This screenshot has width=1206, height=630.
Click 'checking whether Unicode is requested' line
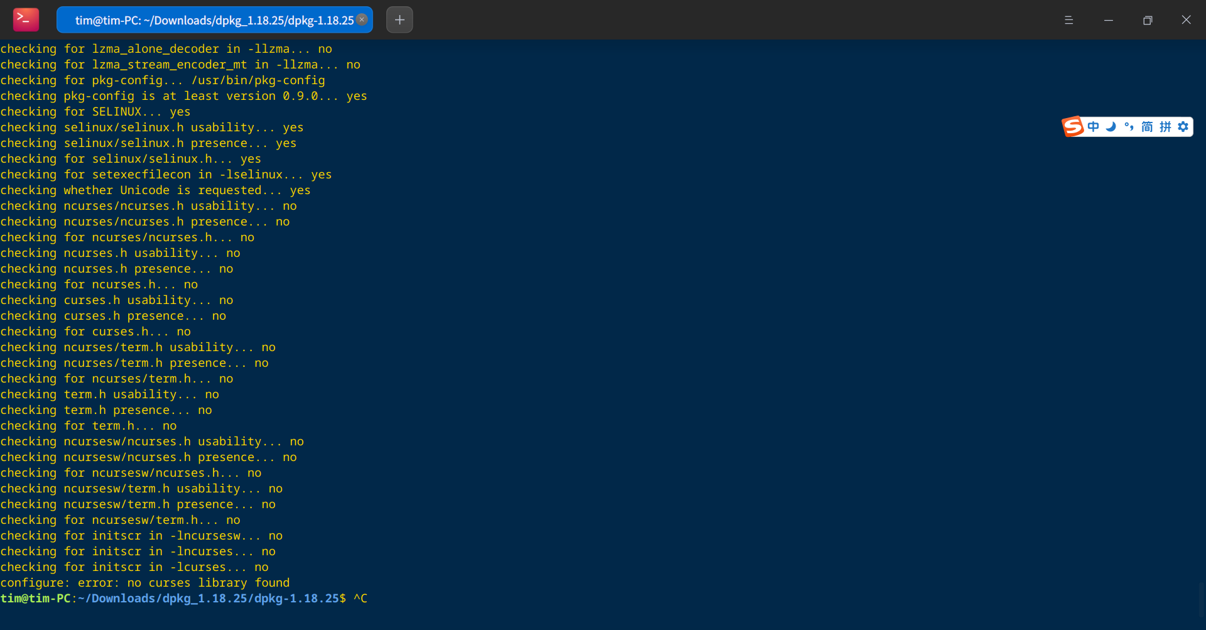[156, 190]
